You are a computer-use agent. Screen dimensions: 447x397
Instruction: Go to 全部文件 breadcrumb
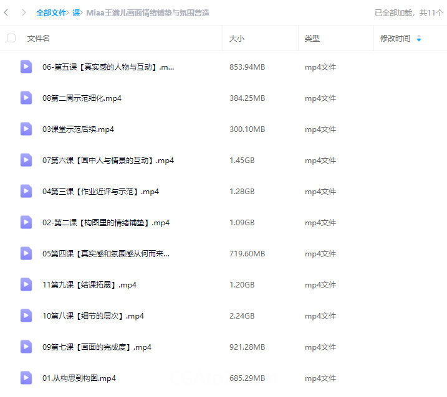tap(51, 12)
